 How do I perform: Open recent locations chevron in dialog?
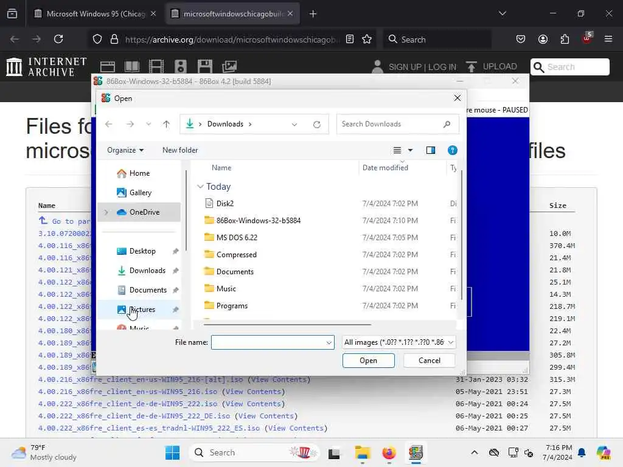(x=148, y=124)
